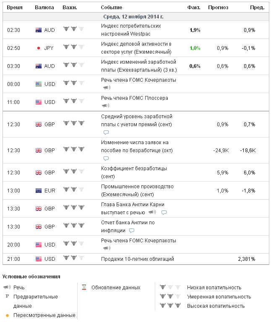
Task: Open Продажи 10-летних облигаций event
Action: click(137, 259)
